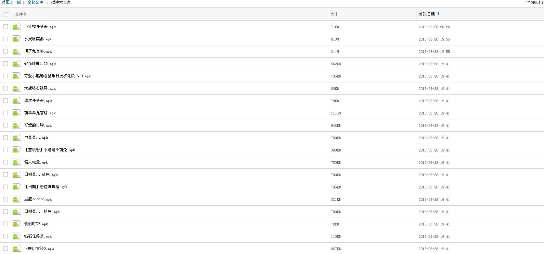The image size is (544, 254).
Task: Check the box for 钻石任务杀.apk
Action: pos(6,236)
